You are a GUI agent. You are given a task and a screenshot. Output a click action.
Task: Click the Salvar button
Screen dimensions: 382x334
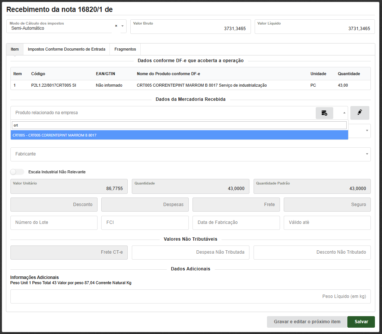(x=361, y=322)
